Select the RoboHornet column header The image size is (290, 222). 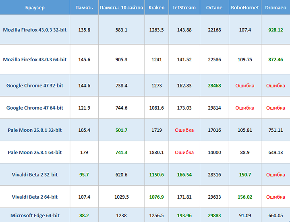[x=245, y=8]
